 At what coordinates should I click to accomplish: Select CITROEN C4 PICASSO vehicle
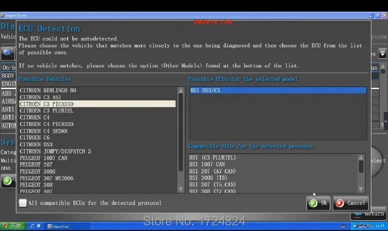(97, 124)
